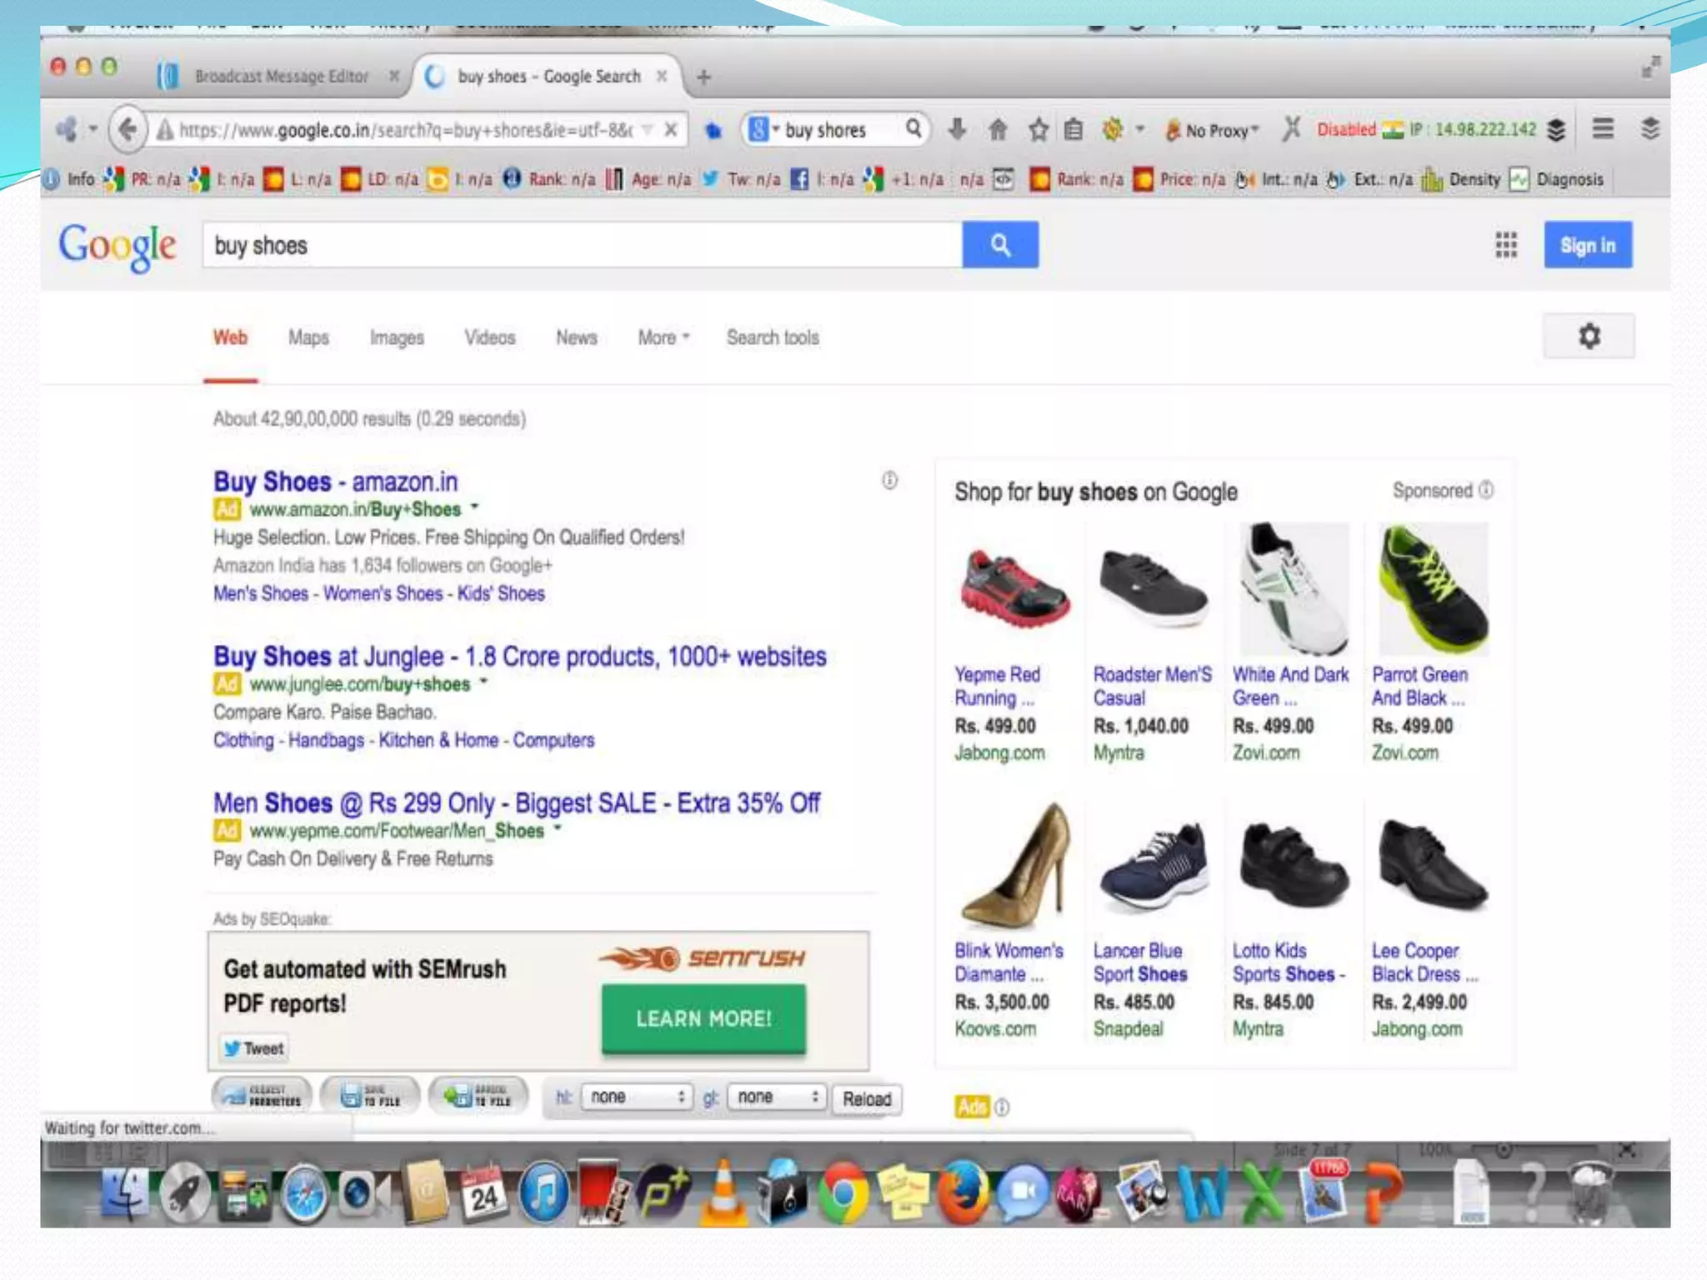
Task: Open the gl country none dropdown
Action: 777,1097
